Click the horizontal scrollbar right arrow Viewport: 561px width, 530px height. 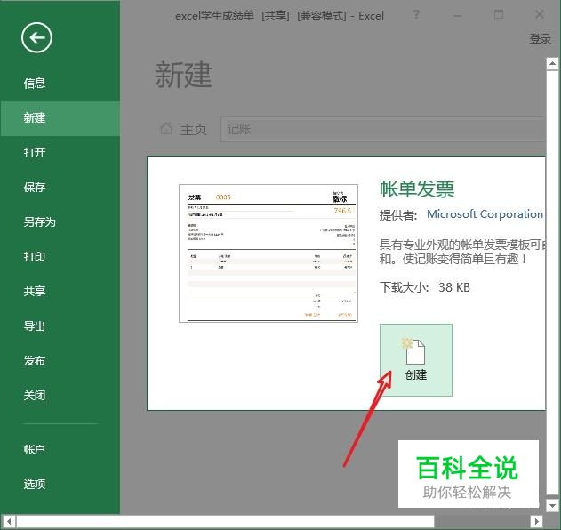[536, 521]
